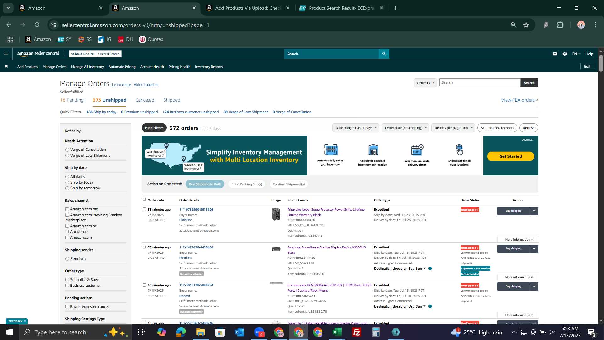Viewport: 604px width, 340px height.
Task: Open the View FBA orders link
Action: click(x=519, y=100)
